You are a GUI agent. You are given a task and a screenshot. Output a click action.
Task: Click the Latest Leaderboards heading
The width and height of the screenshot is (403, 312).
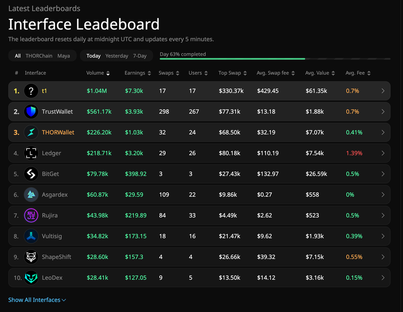pos(44,8)
